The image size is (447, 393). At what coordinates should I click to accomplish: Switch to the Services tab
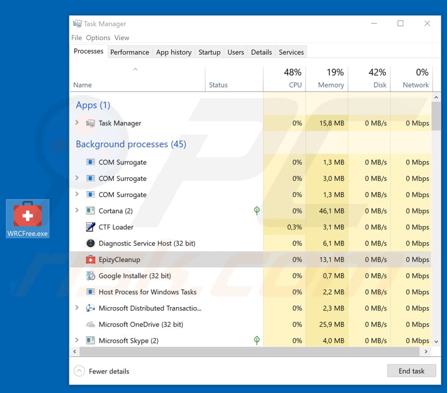[x=291, y=53]
